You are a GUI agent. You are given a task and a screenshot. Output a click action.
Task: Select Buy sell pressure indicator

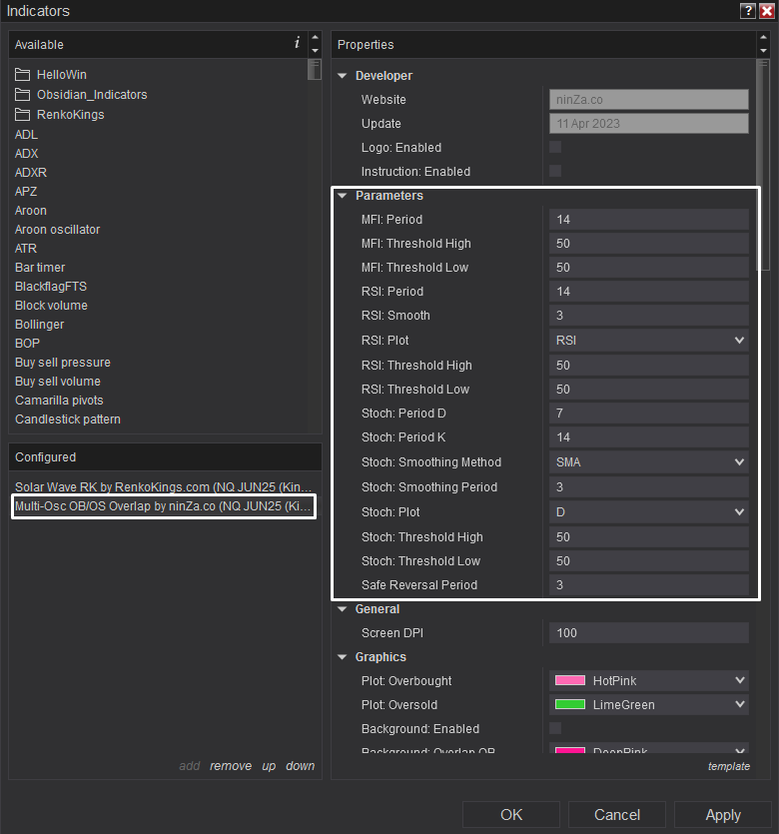(x=63, y=363)
